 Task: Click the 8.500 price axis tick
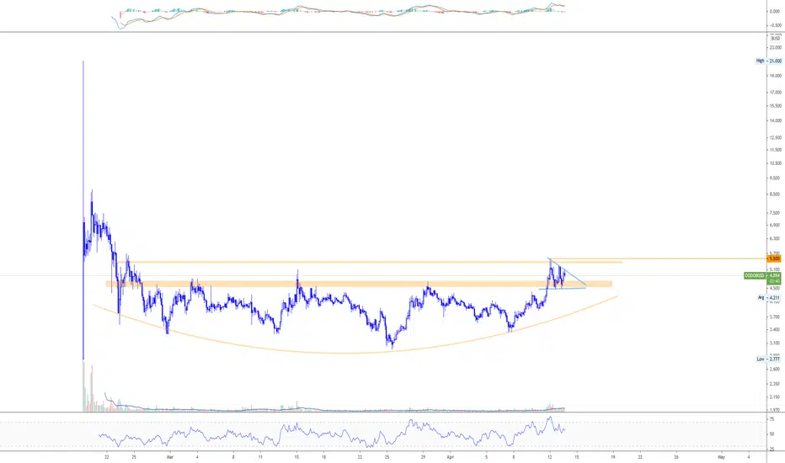(775, 194)
